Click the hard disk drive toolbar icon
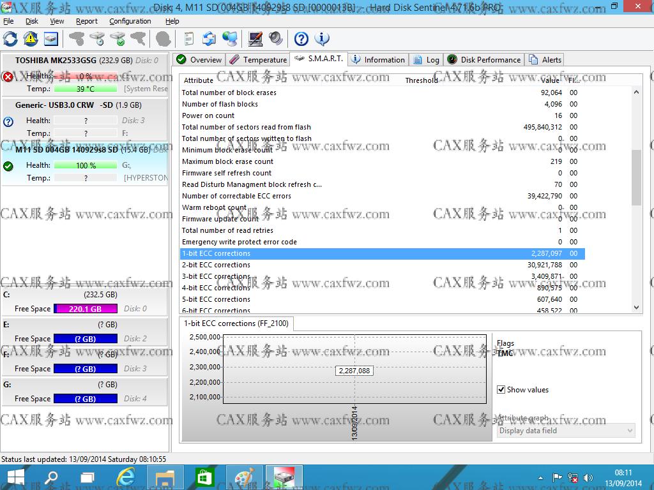 coord(51,39)
